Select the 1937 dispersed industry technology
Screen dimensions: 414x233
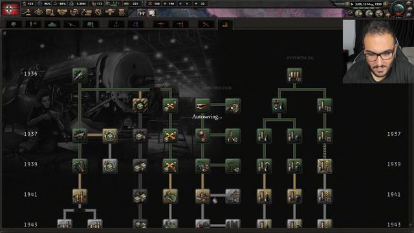(x=170, y=135)
